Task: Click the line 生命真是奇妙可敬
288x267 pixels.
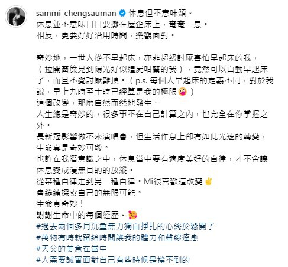Action: (x=72, y=148)
